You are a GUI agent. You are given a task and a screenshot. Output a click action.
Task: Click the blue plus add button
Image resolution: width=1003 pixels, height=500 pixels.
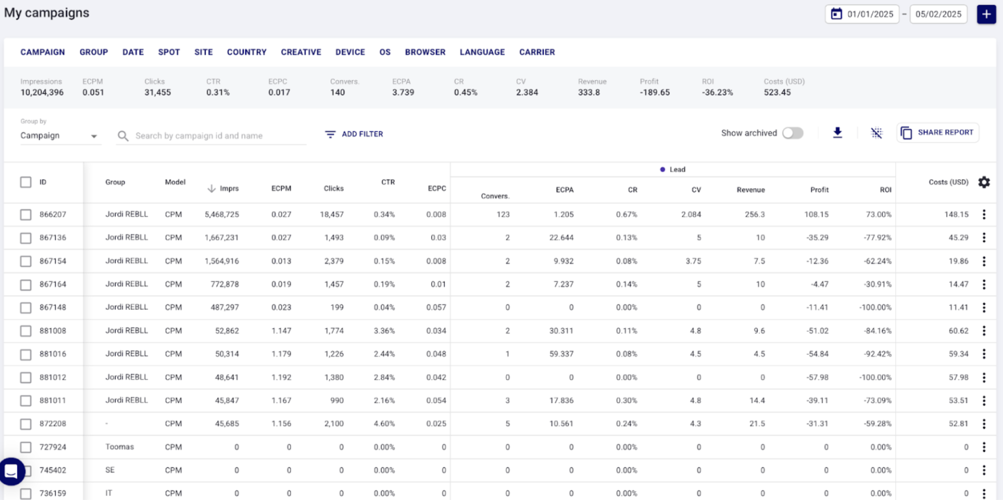pyautogui.click(x=986, y=14)
